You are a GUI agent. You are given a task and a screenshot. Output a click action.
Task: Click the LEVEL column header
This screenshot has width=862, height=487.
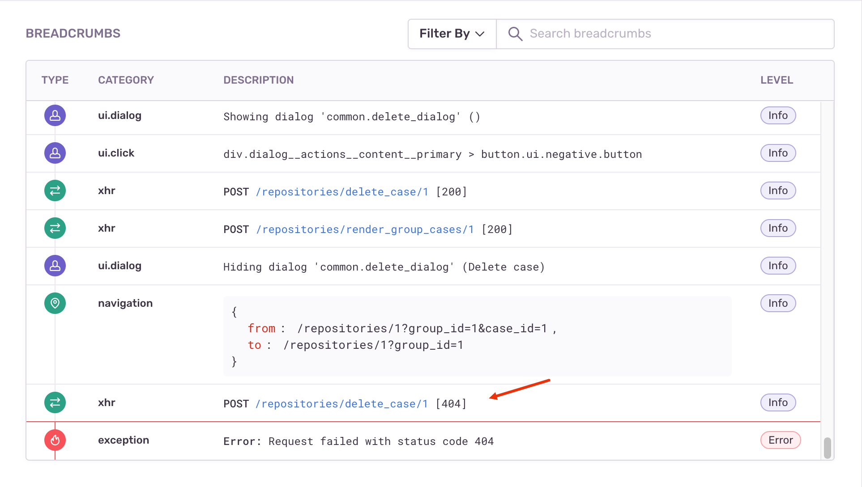coord(777,80)
